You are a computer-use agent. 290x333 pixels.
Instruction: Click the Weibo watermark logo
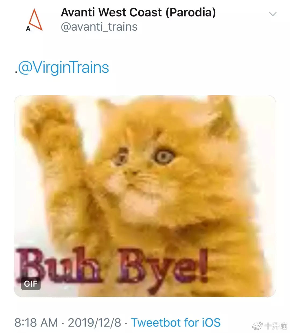click(258, 326)
